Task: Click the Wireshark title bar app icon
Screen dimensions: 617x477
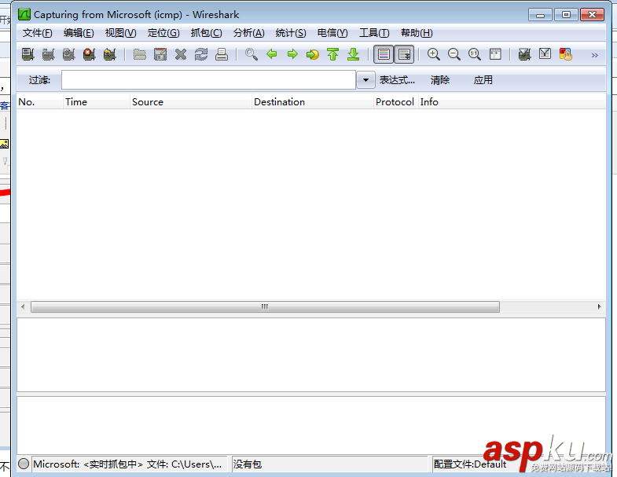Action: point(24,14)
